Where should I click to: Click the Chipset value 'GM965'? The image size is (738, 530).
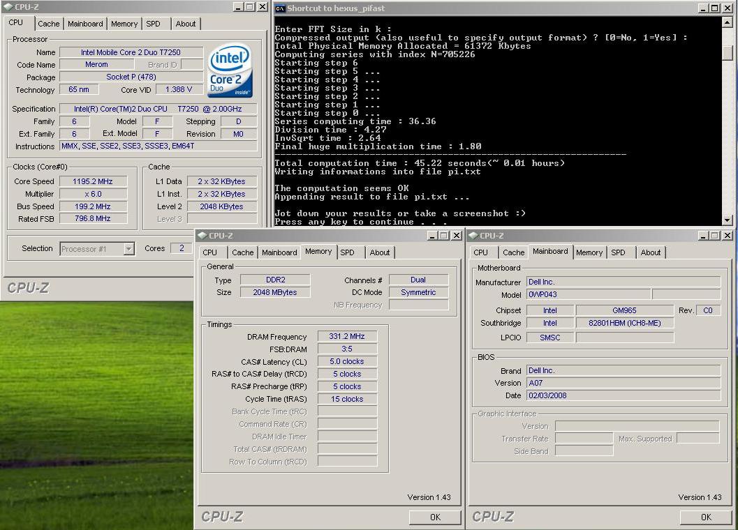(x=625, y=310)
